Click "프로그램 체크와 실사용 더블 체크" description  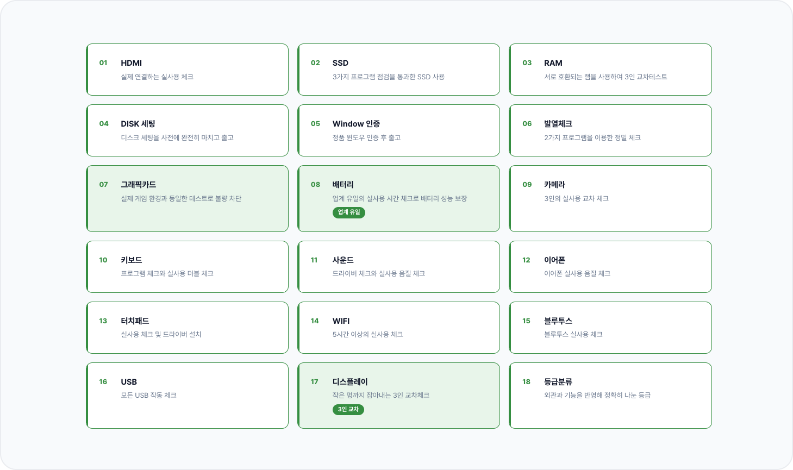coord(167,274)
